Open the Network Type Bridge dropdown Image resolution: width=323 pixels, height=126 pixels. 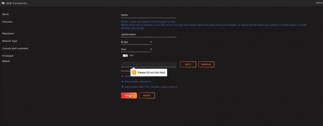(x=136, y=42)
